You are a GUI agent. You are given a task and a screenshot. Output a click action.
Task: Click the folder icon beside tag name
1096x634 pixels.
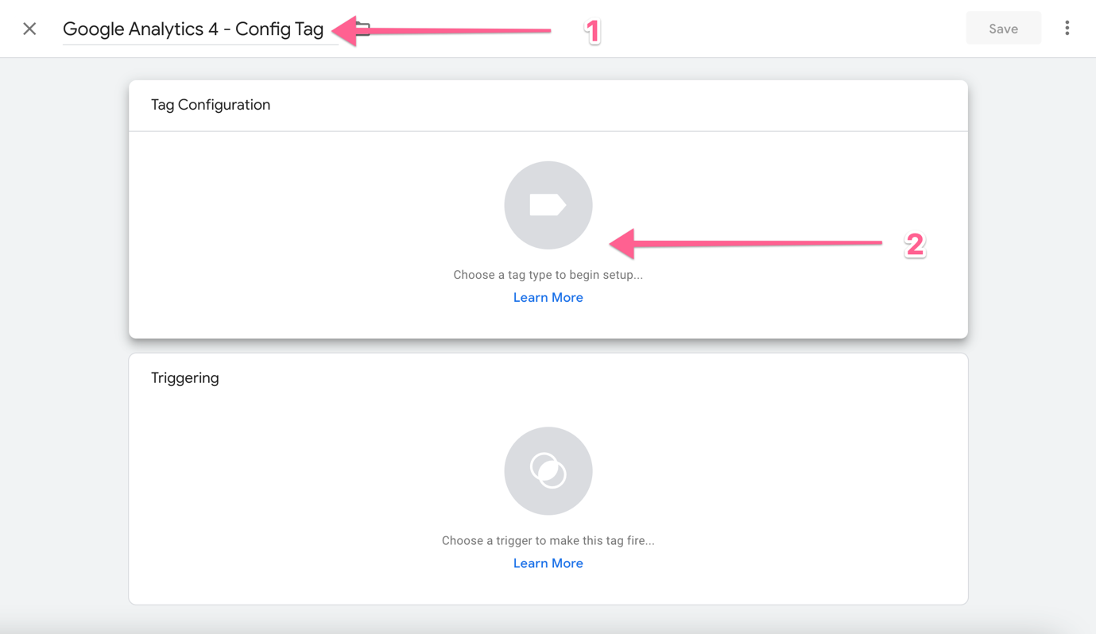pyautogui.click(x=362, y=29)
